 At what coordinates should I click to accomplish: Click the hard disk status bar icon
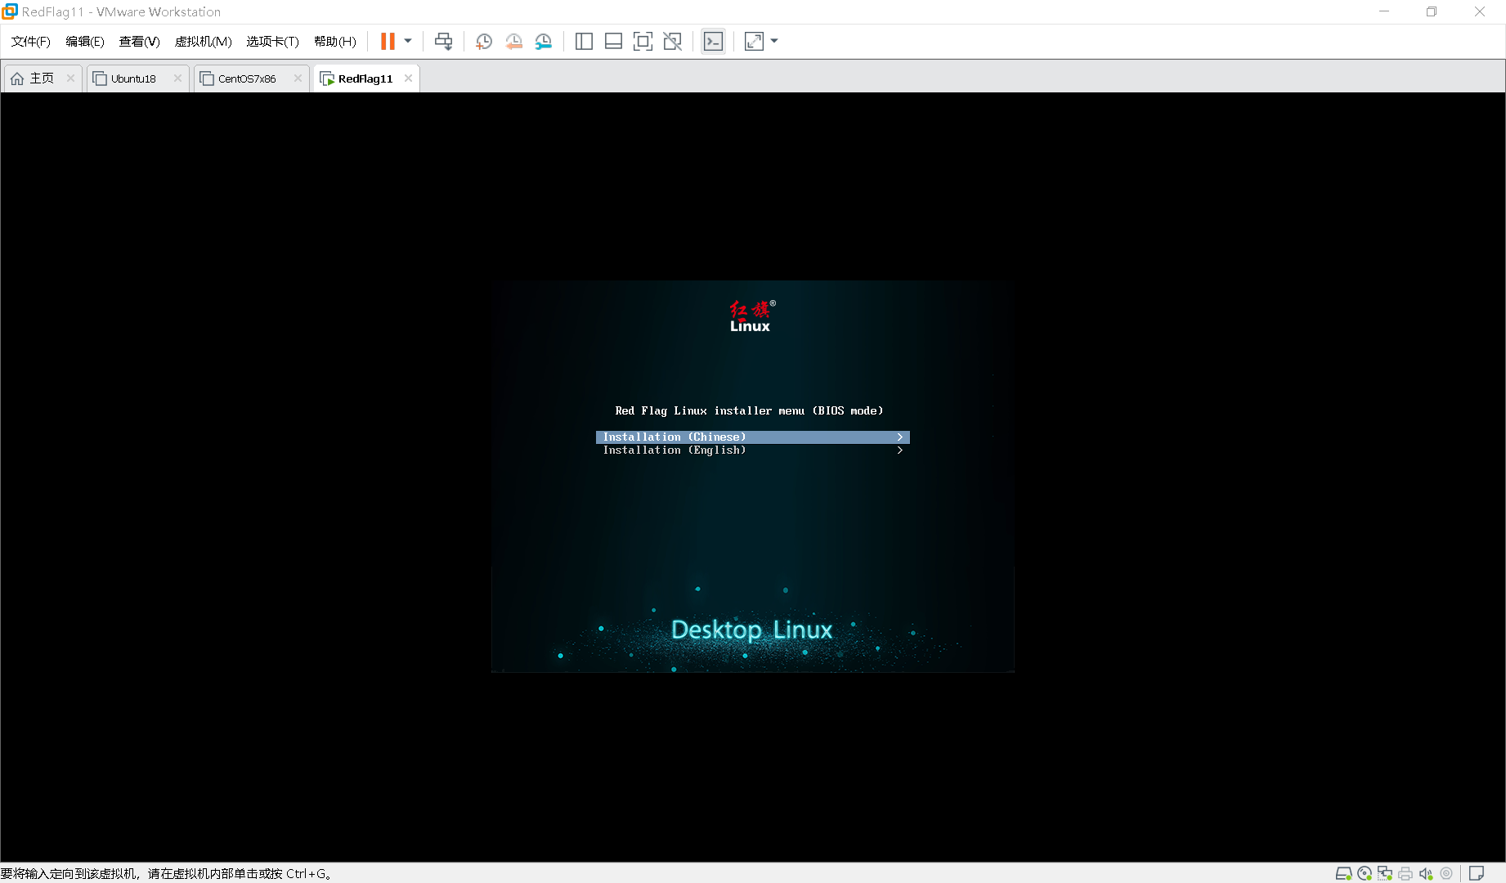click(x=1343, y=873)
